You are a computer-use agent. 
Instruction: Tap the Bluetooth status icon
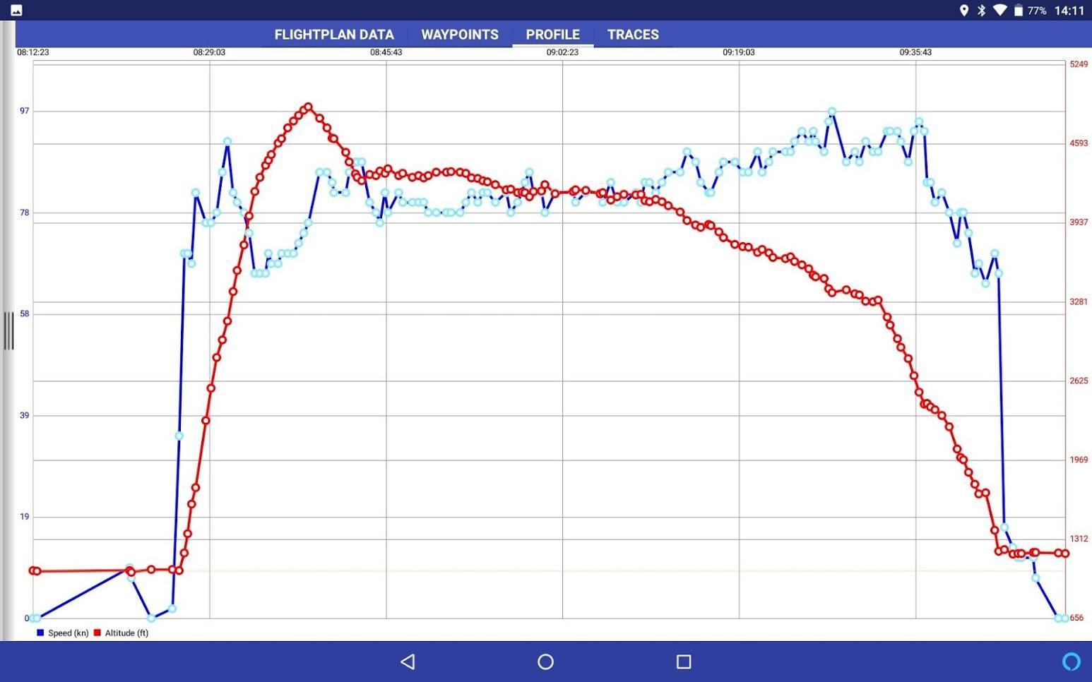[x=981, y=10]
